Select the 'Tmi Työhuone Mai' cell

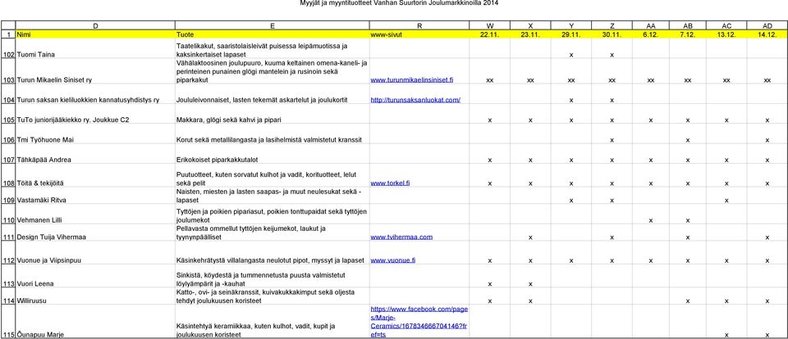pyautogui.click(x=95, y=134)
